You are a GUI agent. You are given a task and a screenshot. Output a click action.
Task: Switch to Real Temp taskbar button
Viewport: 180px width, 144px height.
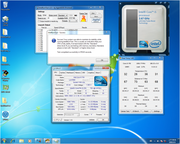point(47,141)
